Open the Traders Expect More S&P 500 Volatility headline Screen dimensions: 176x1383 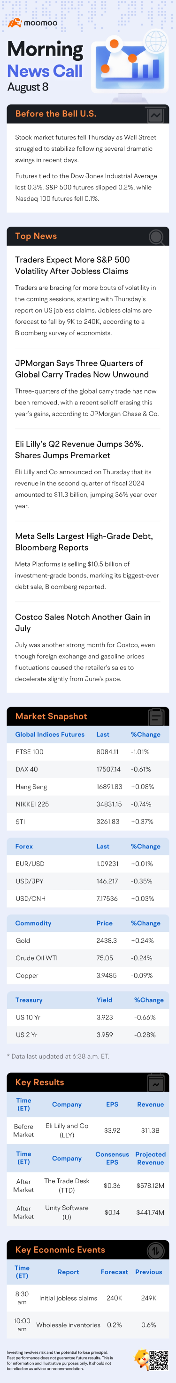(72, 265)
